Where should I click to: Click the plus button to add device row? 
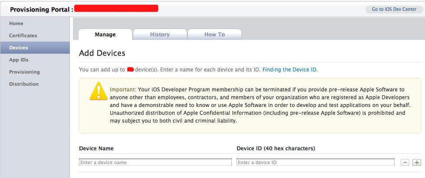(x=417, y=162)
